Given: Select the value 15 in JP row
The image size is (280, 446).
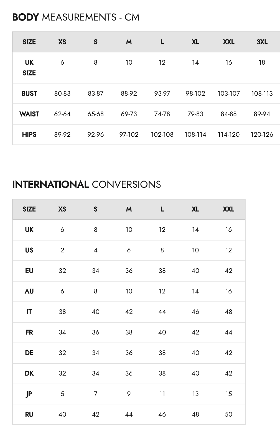Looking at the screenshot, I should pyautogui.click(x=228, y=394).
